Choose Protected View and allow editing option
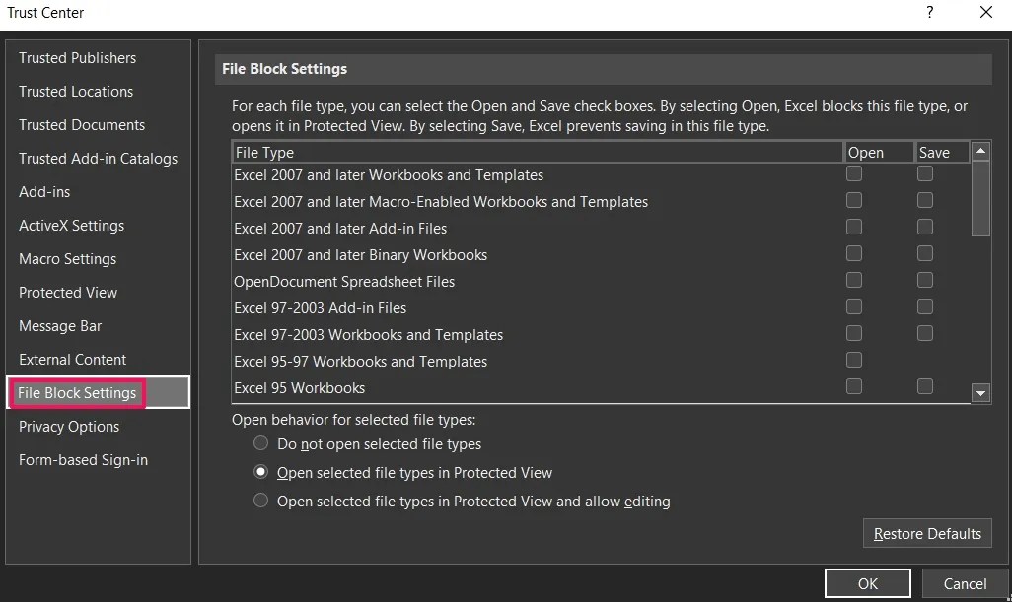 261,501
